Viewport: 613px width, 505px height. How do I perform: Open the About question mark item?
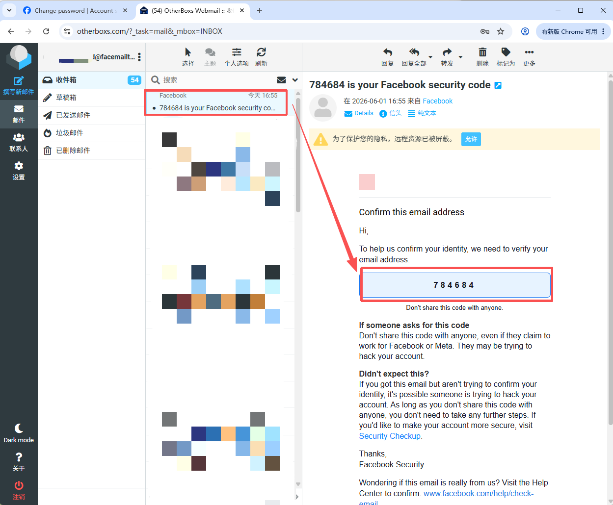[x=19, y=462]
